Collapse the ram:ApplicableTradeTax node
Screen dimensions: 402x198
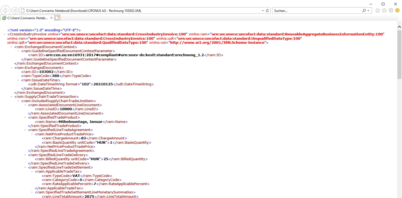pos(32,172)
